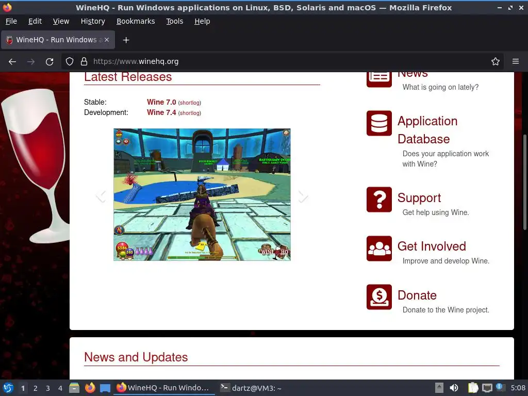Click the 'Get help using Wine.' text
This screenshot has width=528, height=396.
[x=436, y=212]
